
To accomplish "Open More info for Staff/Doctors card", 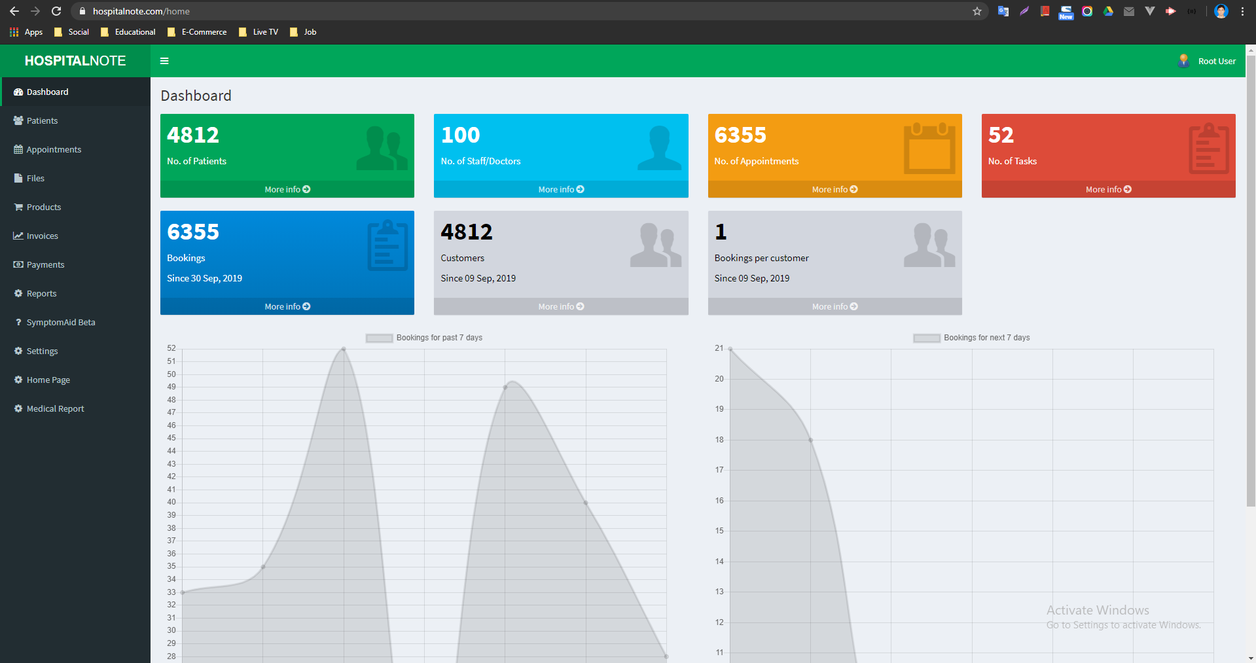I will click(561, 189).
